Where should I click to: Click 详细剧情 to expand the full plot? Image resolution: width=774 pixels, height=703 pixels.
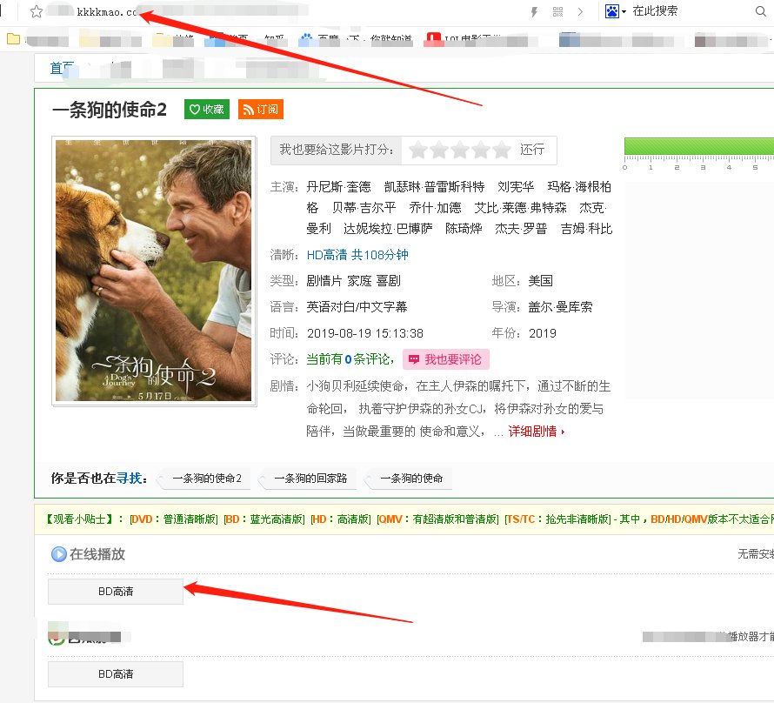(532, 432)
